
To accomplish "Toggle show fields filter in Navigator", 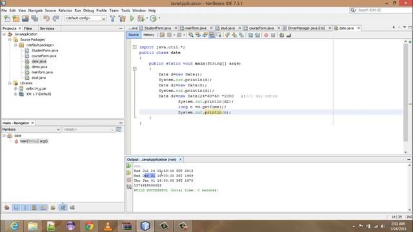I will point(16,208).
